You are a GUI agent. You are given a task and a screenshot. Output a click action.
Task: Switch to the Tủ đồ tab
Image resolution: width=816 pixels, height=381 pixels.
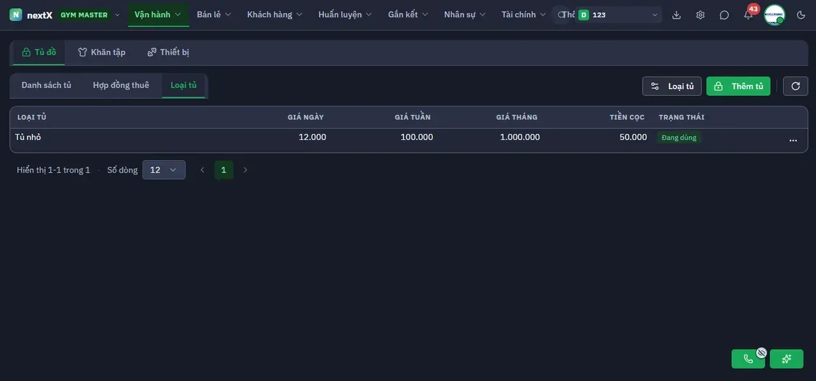point(39,52)
